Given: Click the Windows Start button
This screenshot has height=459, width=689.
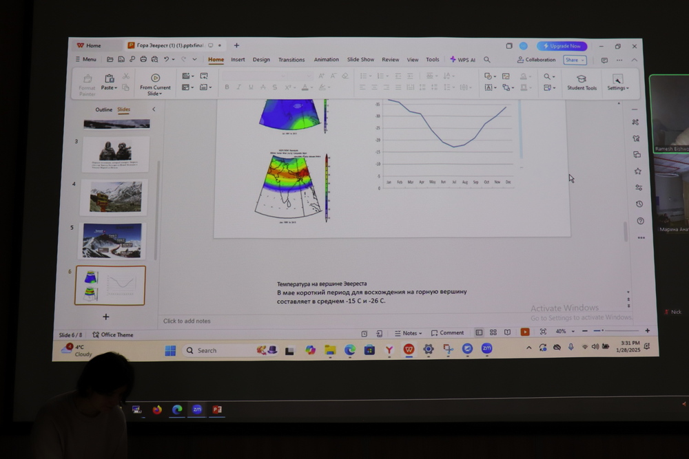Looking at the screenshot, I should 170,350.
